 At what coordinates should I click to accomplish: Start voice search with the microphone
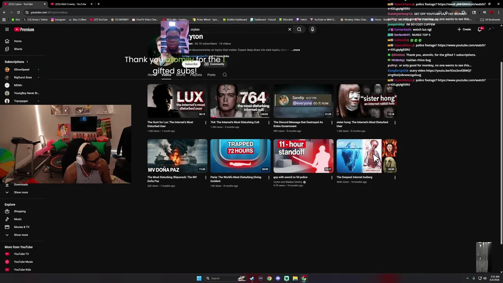pos(312,29)
